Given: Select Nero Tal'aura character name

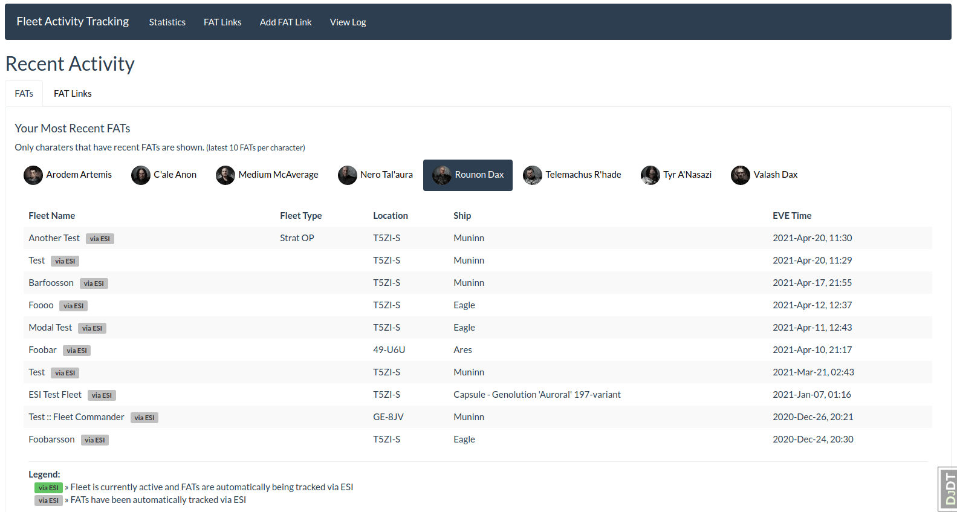Looking at the screenshot, I should click(387, 175).
